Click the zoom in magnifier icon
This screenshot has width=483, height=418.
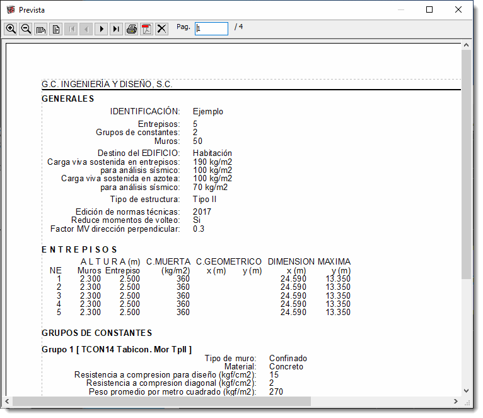pyautogui.click(x=11, y=29)
